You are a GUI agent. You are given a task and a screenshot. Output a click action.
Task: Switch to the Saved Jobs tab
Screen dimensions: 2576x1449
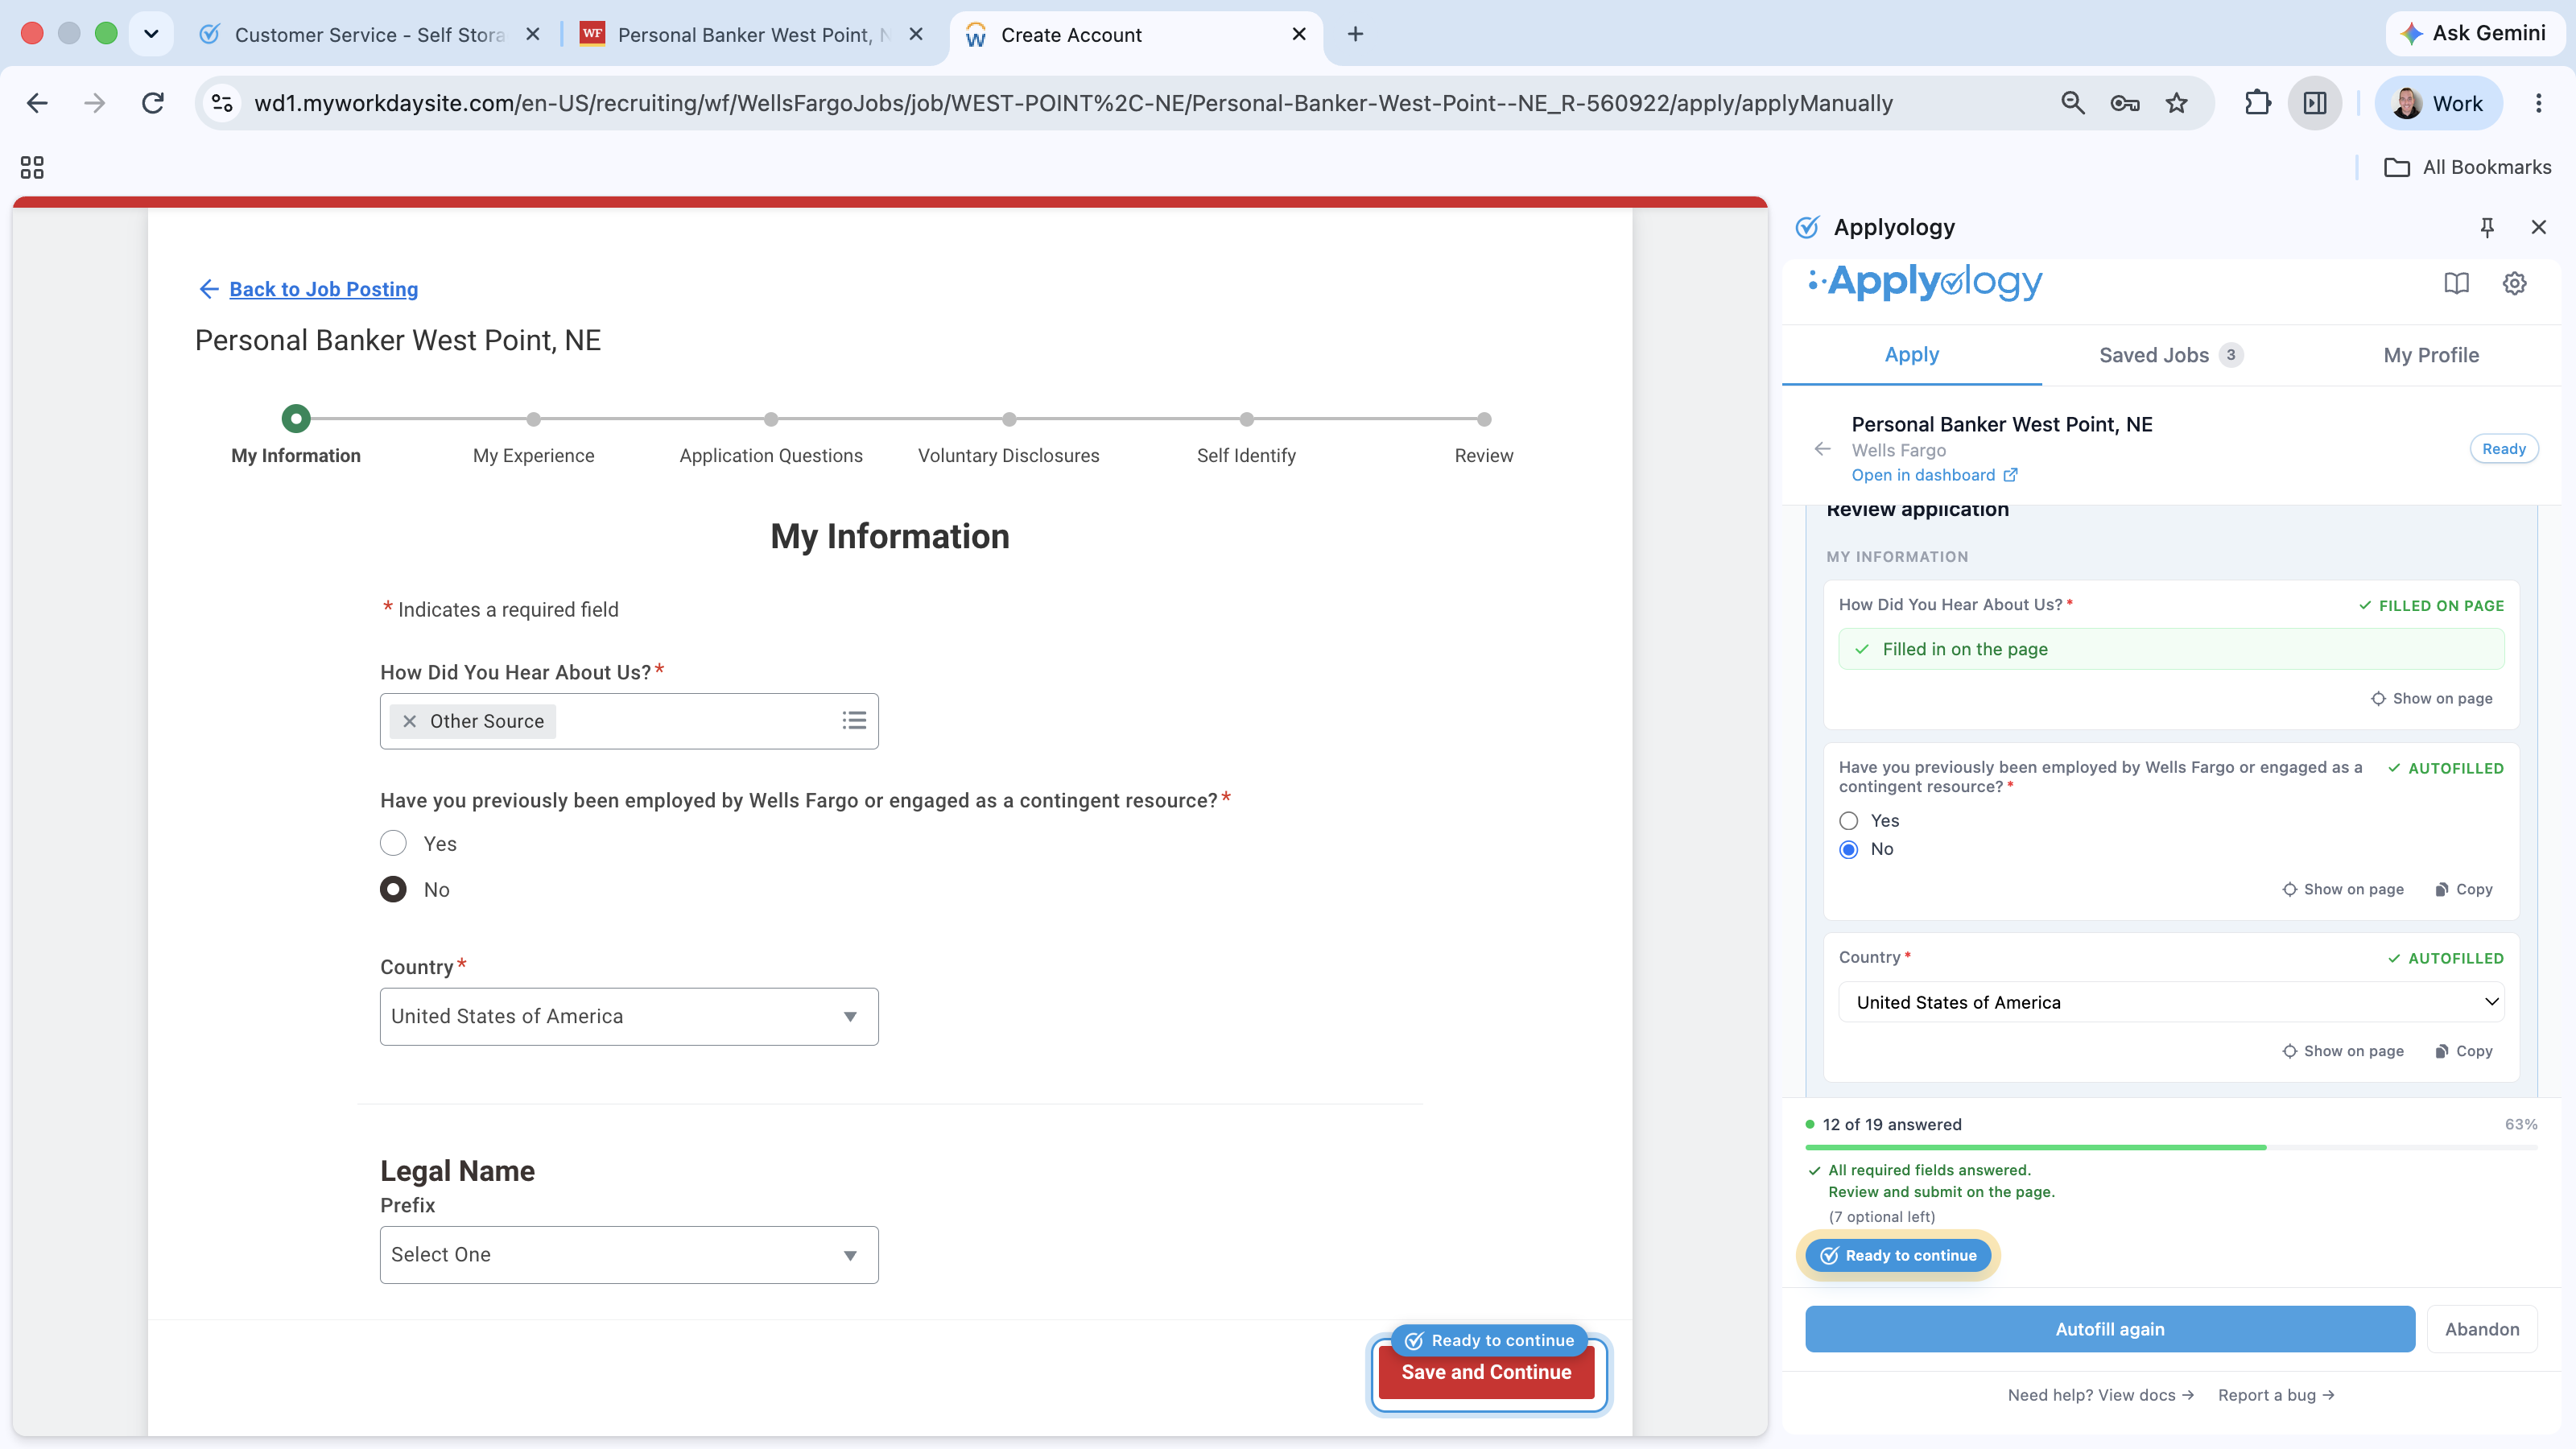point(2171,355)
